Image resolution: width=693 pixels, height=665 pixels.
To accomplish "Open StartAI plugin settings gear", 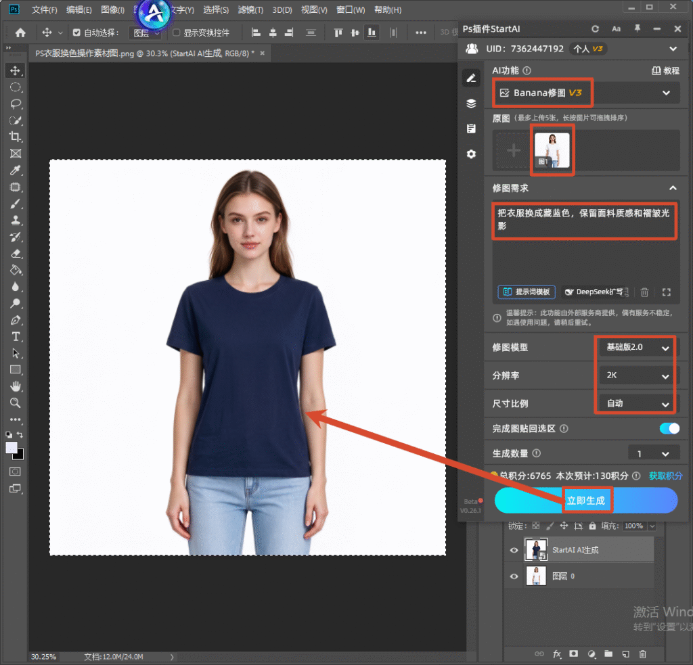I will [x=471, y=154].
